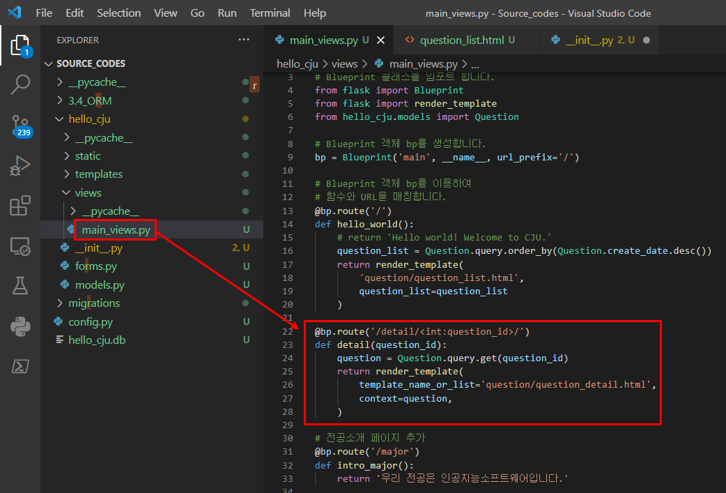Click HTML icon on question_list.html tab

pos(410,40)
